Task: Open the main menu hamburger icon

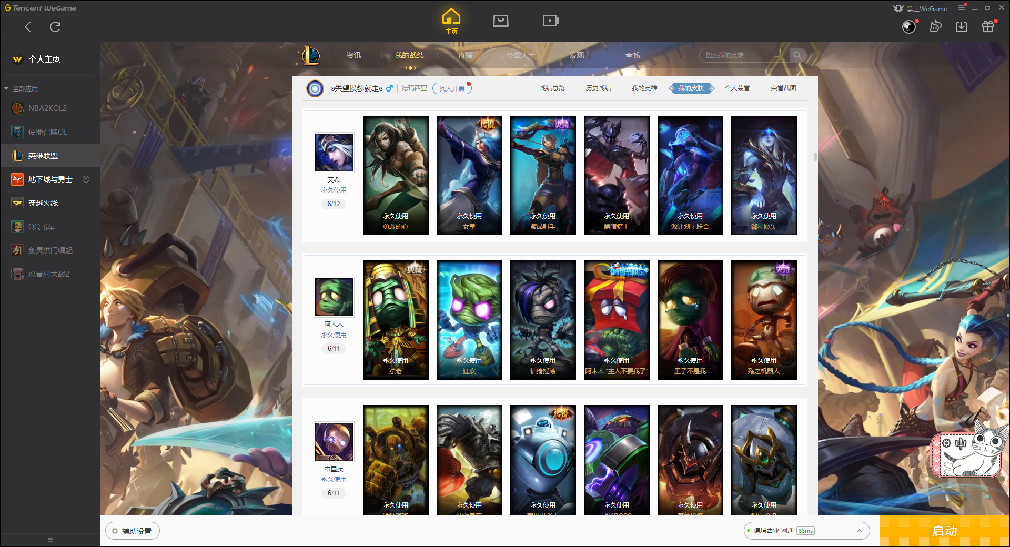Action: tap(962, 7)
